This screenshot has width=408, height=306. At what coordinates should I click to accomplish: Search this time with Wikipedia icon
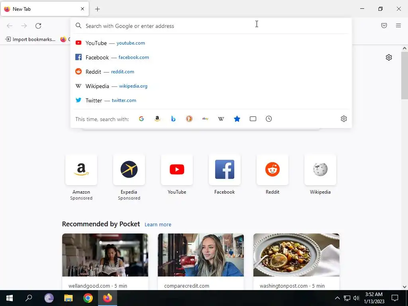click(221, 119)
